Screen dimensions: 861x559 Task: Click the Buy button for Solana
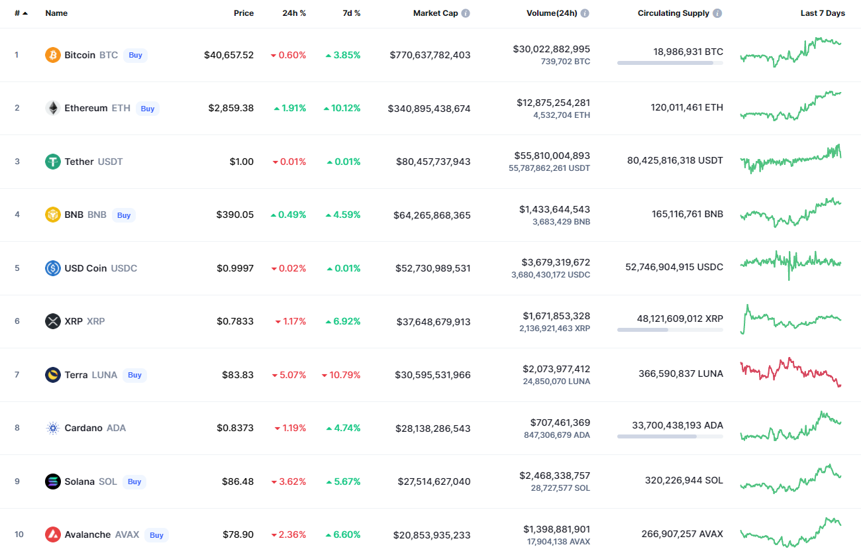[x=134, y=482]
